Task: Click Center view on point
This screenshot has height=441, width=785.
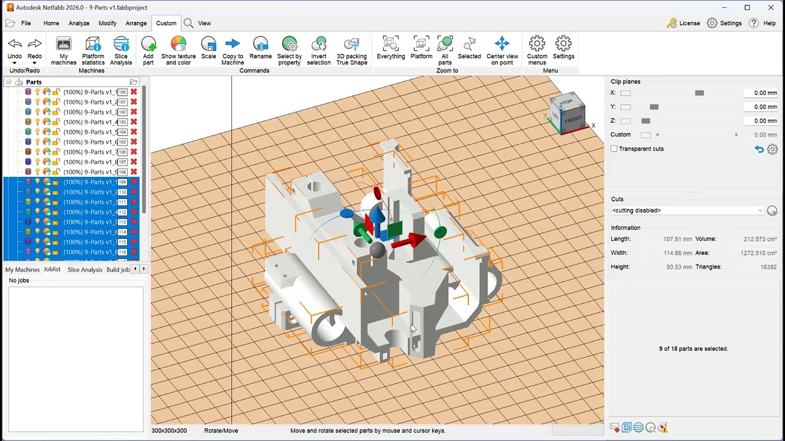Action: point(502,50)
